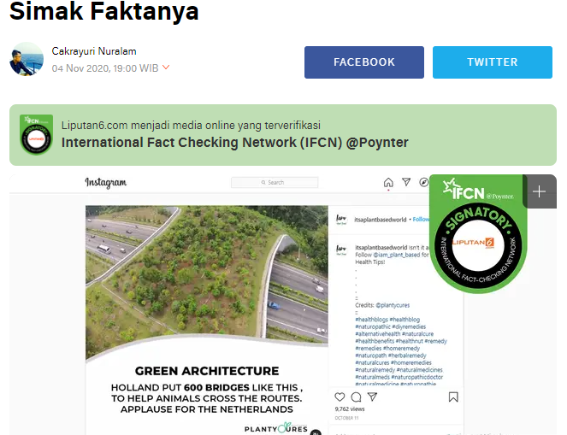Share the article via Facebook button
The image size is (567, 435).
363,62
